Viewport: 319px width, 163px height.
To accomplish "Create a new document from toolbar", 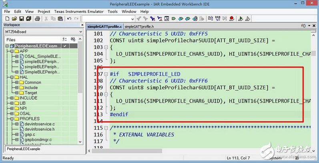I will coord(7,19).
